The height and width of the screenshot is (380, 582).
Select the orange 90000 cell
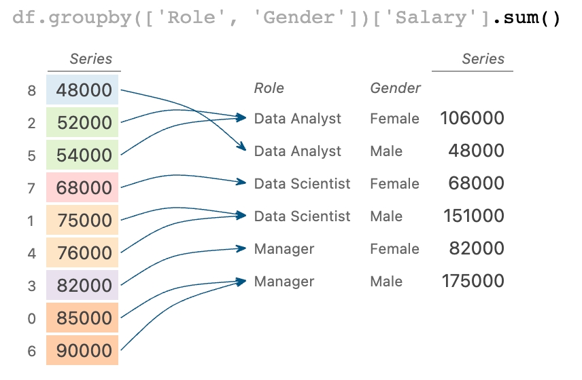[83, 351]
